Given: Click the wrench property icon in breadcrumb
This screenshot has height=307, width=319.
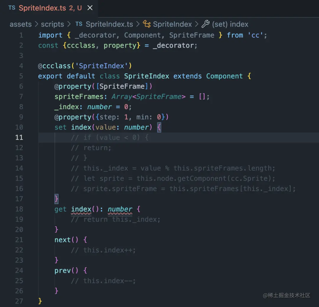Looking at the screenshot, I should point(206,24).
